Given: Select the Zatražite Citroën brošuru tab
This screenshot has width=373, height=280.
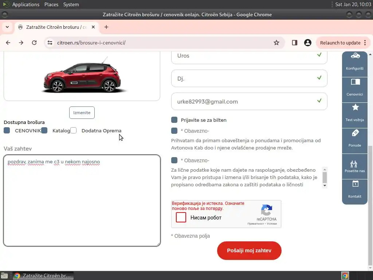Looking at the screenshot, I should coord(56,27).
